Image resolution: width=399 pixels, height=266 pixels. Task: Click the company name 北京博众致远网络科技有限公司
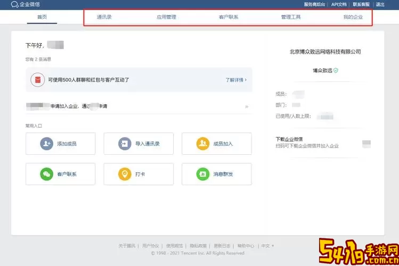tap(325, 52)
